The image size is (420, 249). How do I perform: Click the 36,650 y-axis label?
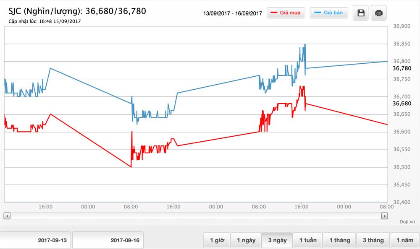pos(402,114)
